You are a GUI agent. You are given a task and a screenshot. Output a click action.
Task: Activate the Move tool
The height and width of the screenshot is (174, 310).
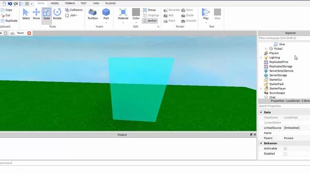tap(36, 14)
